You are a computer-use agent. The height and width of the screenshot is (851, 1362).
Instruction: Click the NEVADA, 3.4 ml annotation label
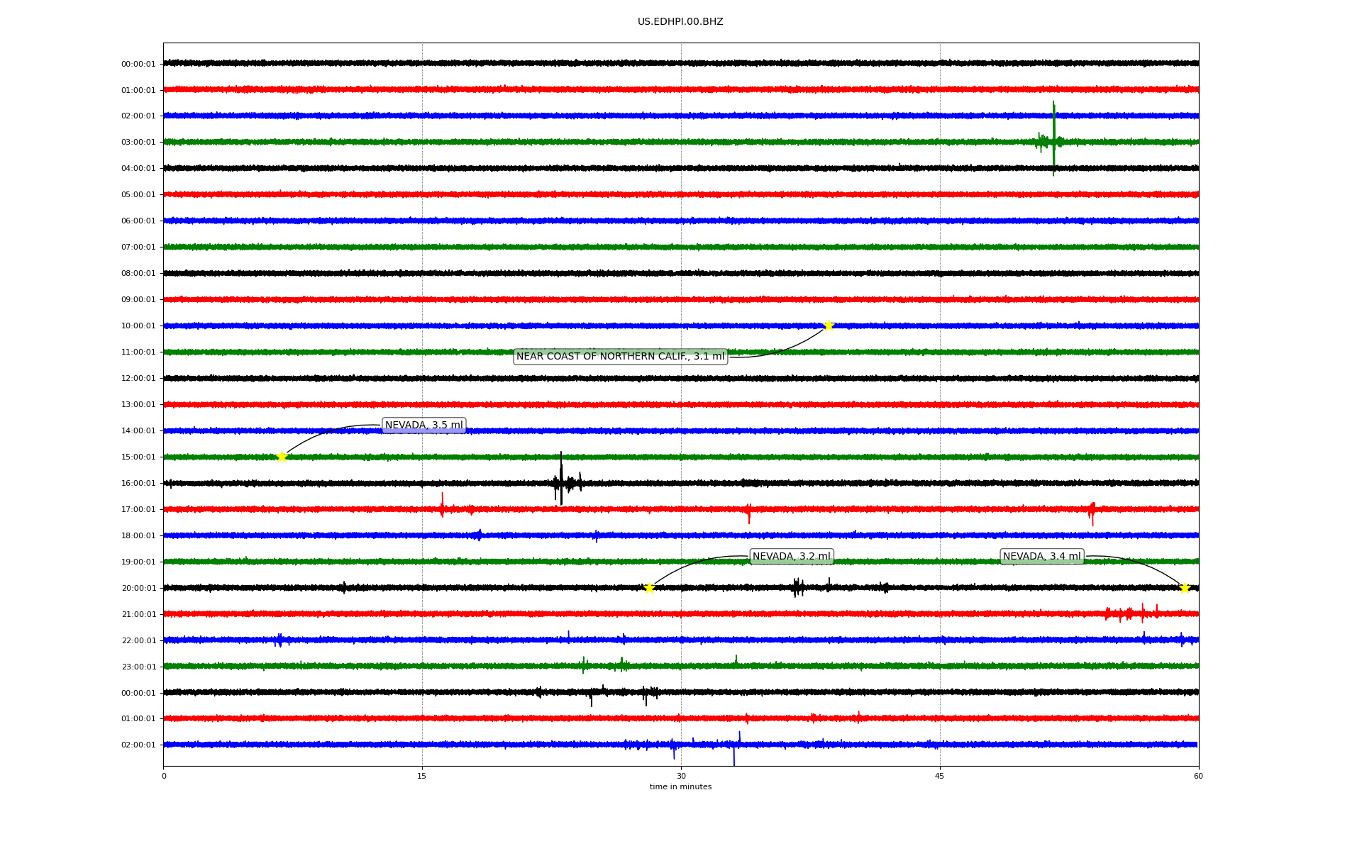tap(1041, 557)
